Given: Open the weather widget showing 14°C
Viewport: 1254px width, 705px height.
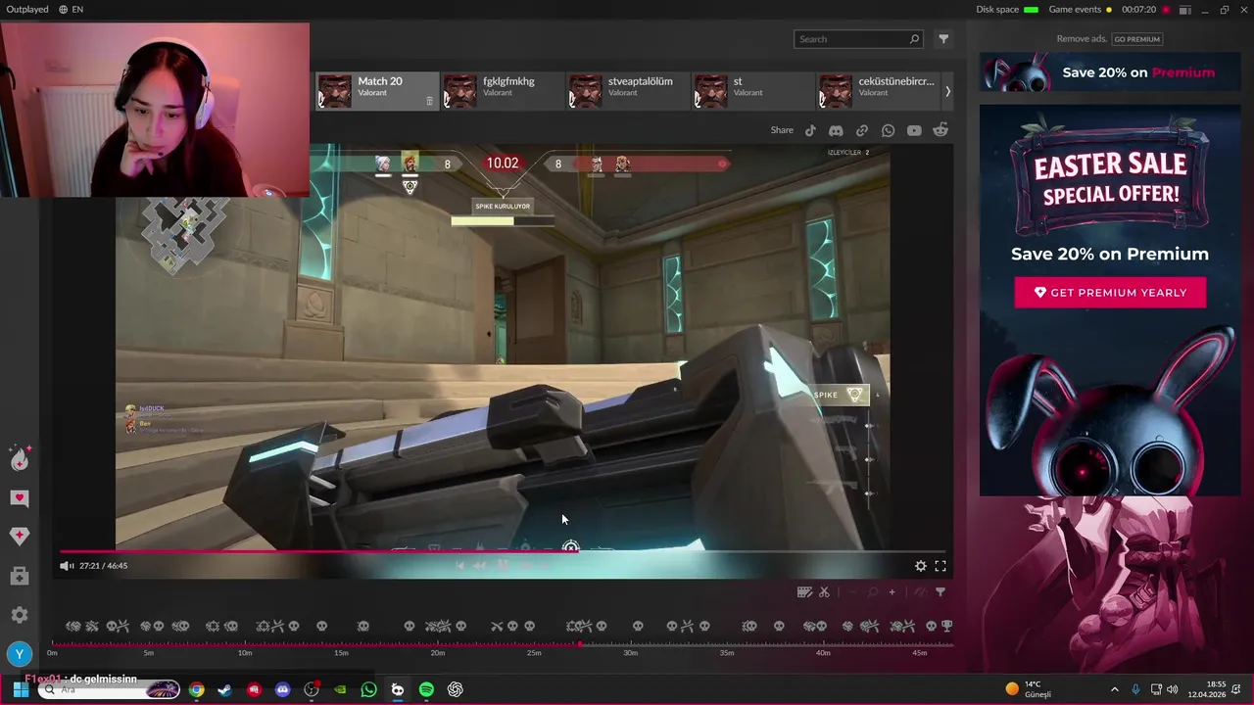Looking at the screenshot, I should (1029, 689).
